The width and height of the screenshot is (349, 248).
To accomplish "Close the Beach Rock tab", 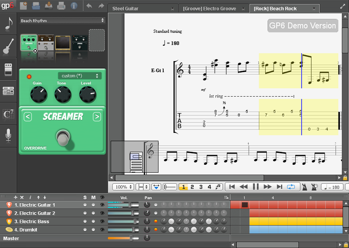I will [x=314, y=8].
